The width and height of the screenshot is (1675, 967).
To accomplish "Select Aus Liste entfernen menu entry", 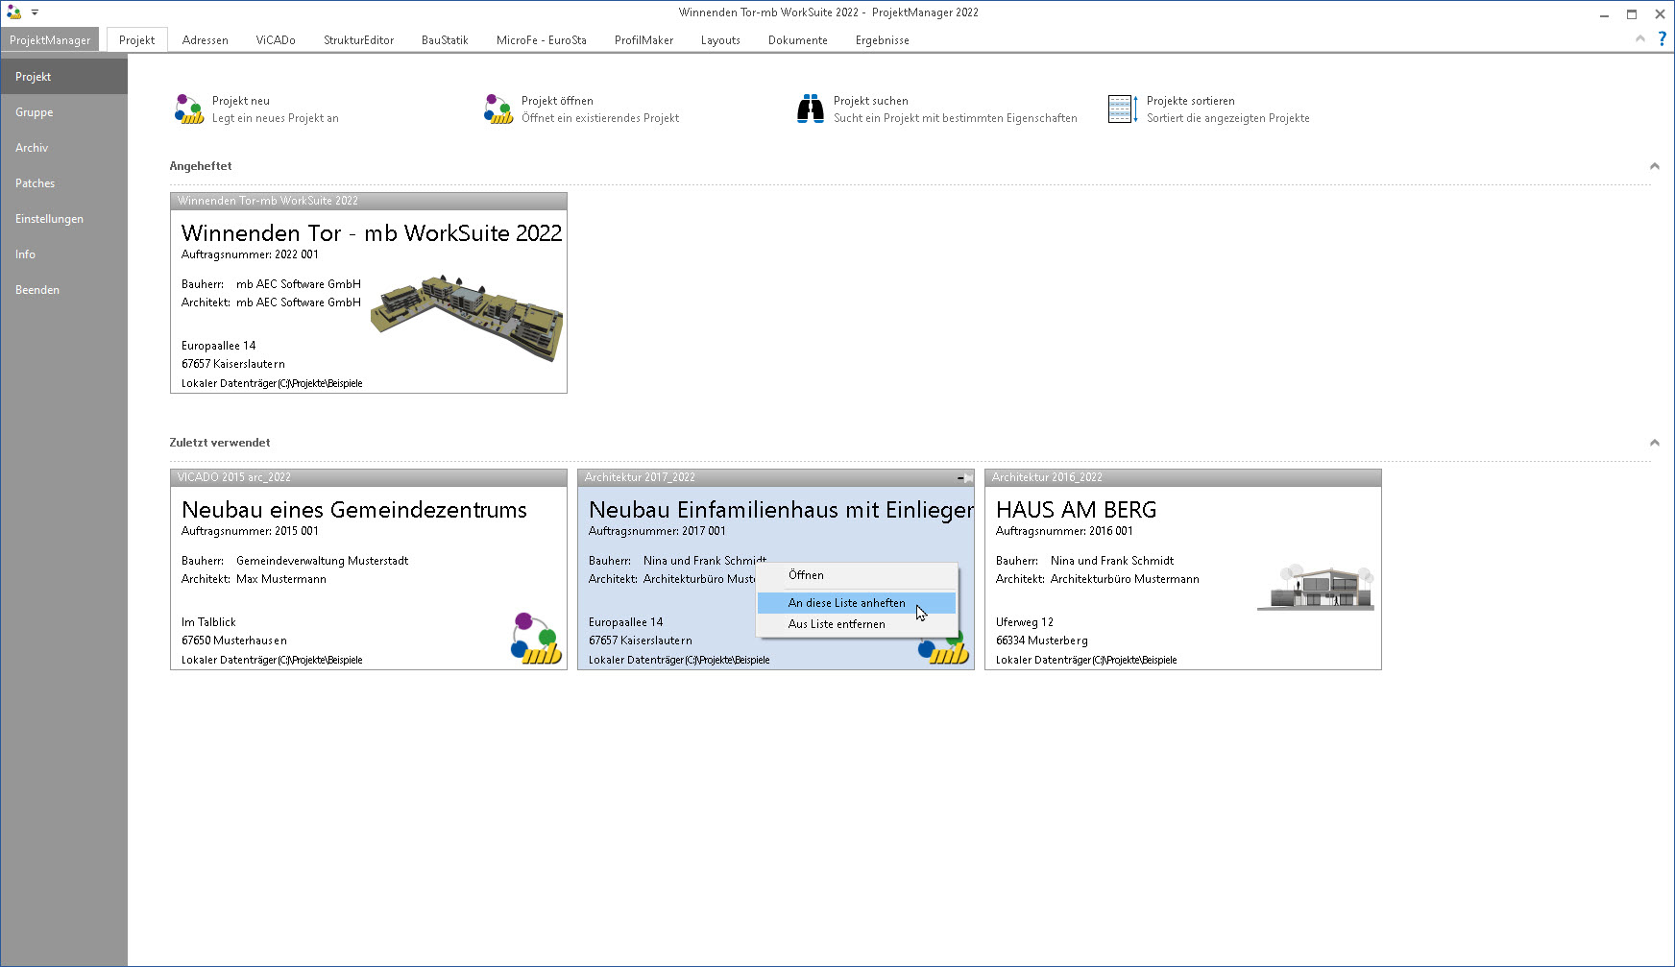I will tap(857, 624).
